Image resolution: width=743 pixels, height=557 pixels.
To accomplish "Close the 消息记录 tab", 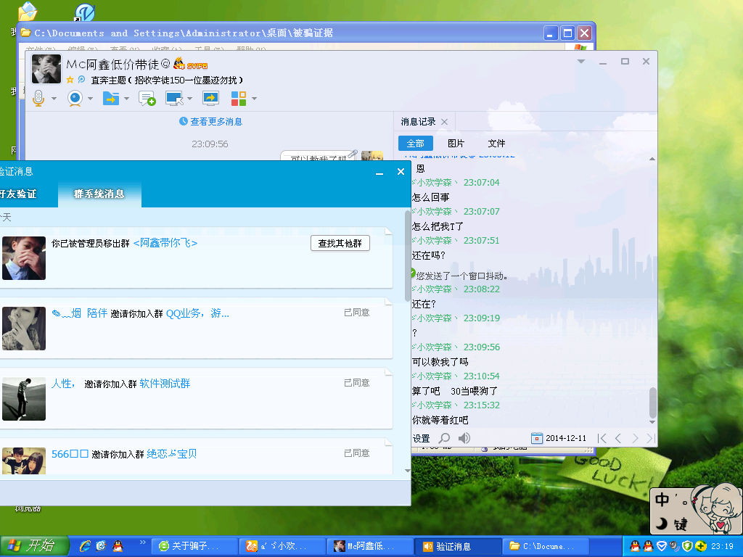I will click(x=445, y=122).
